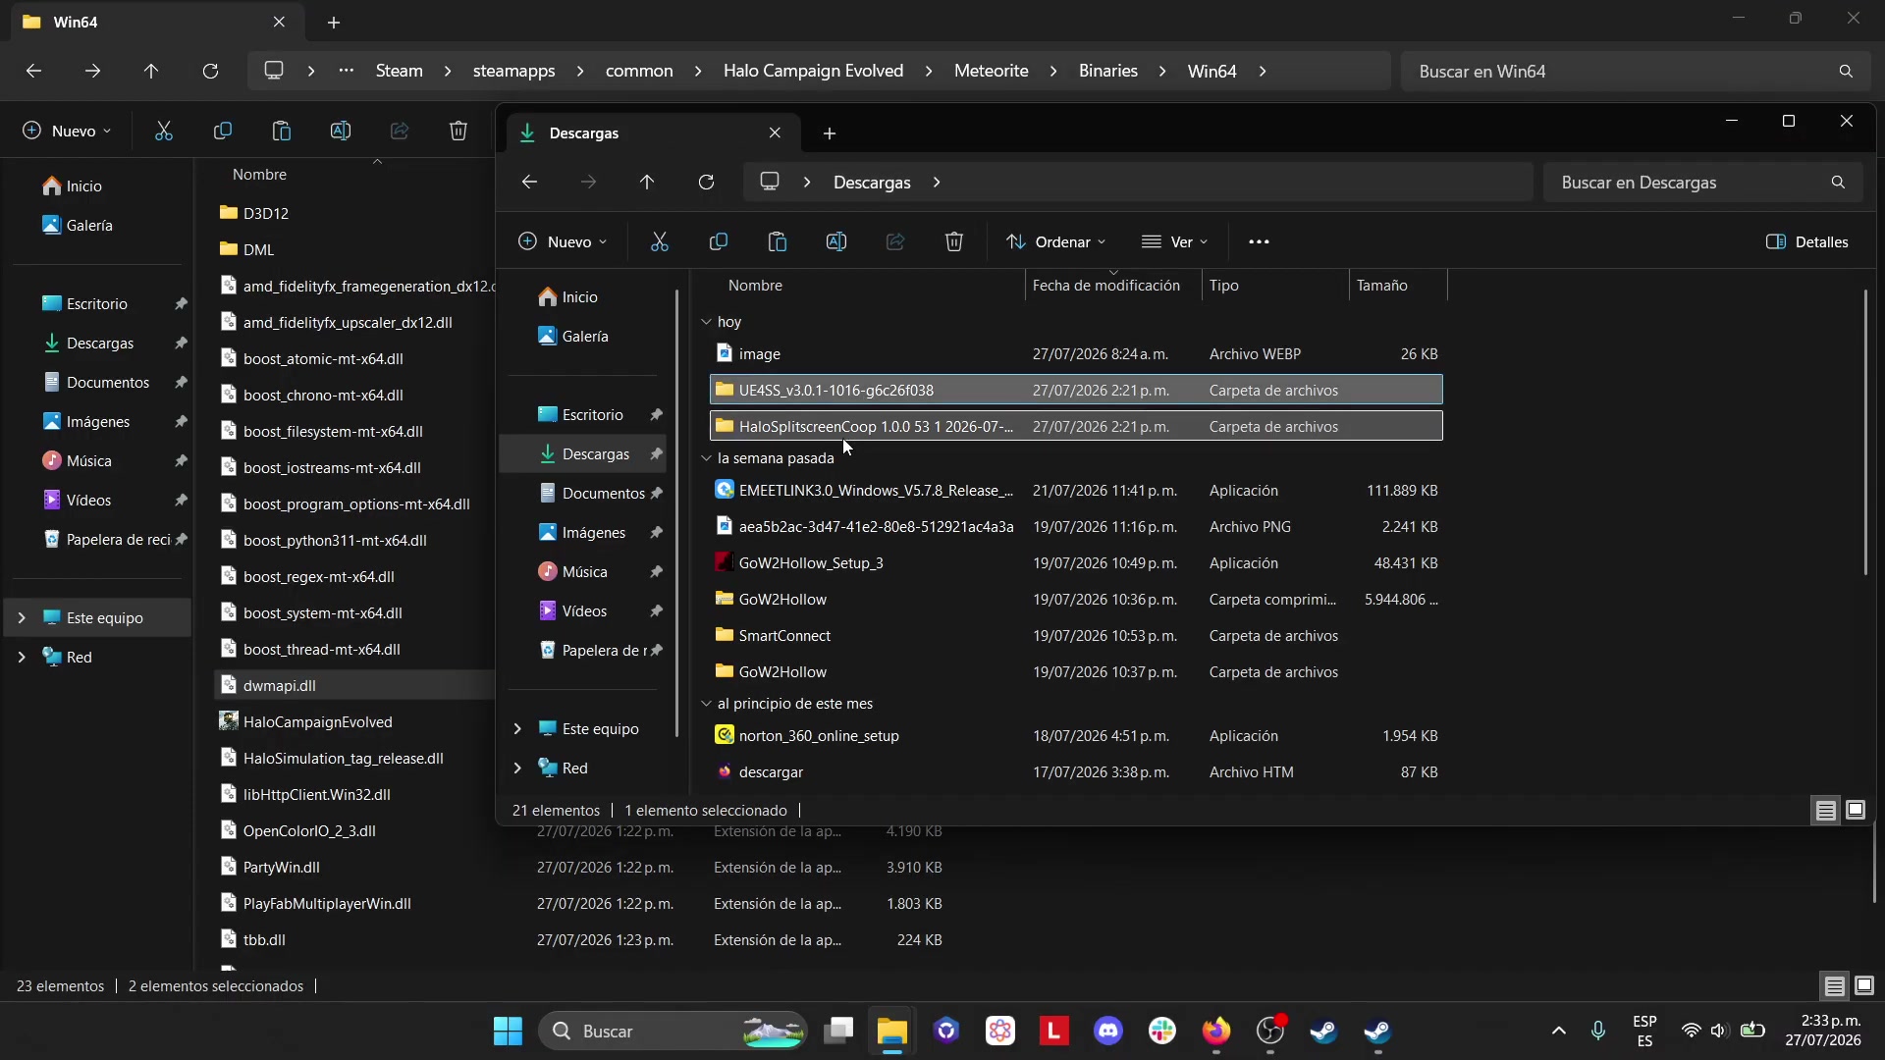Click Copy icon in Win64 window toolbar
1885x1060 pixels.
coord(223,131)
